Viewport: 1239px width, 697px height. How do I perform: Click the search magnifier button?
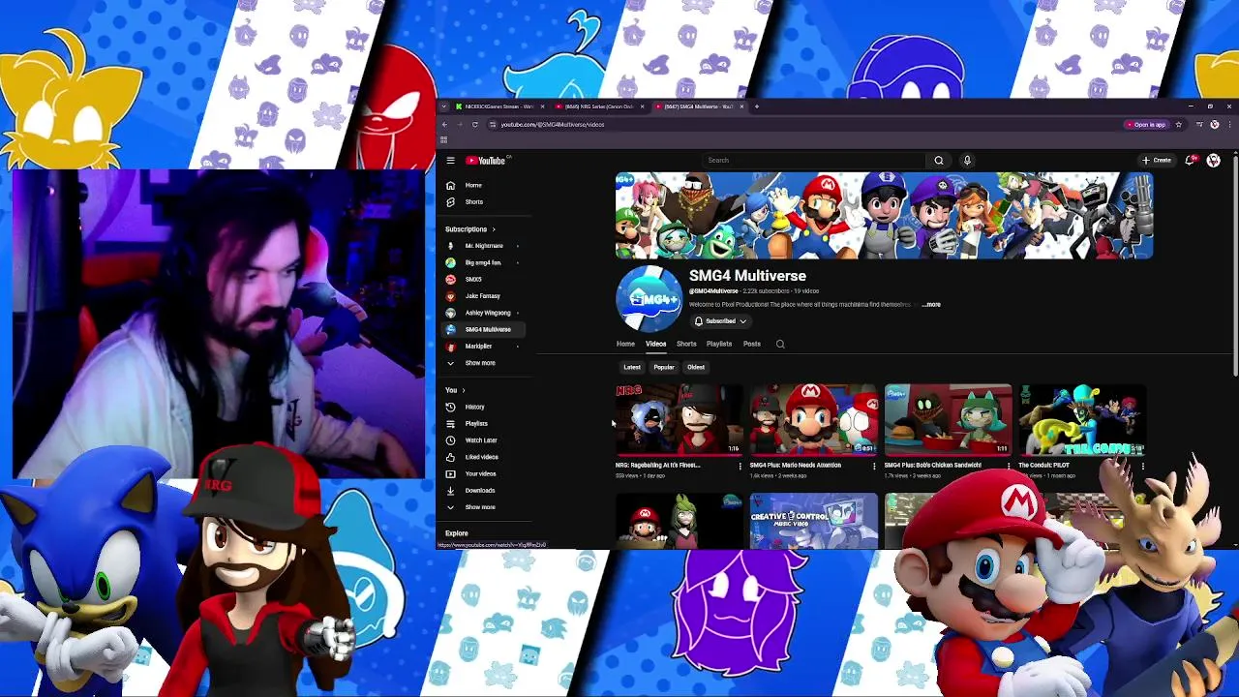point(938,161)
